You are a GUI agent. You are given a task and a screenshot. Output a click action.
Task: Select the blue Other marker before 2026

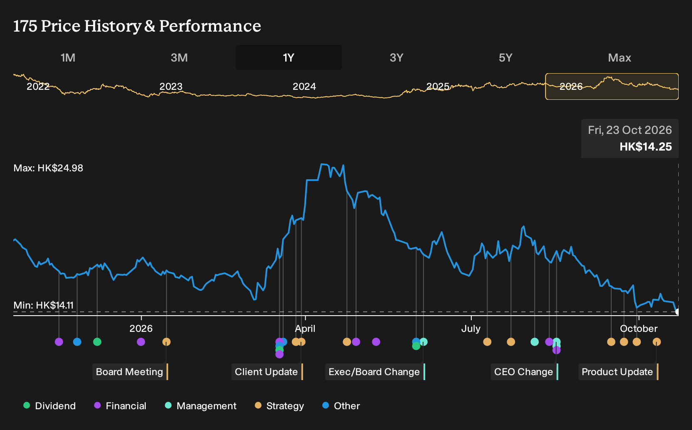pyautogui.click(x=77, y=342)
